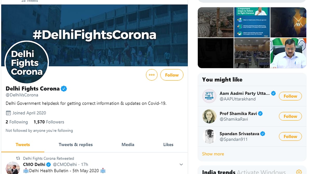This screenshot has height=174, width=311.
Task: Expand the CMO Delhi tweet dropdown chevron
Action: 181,164
